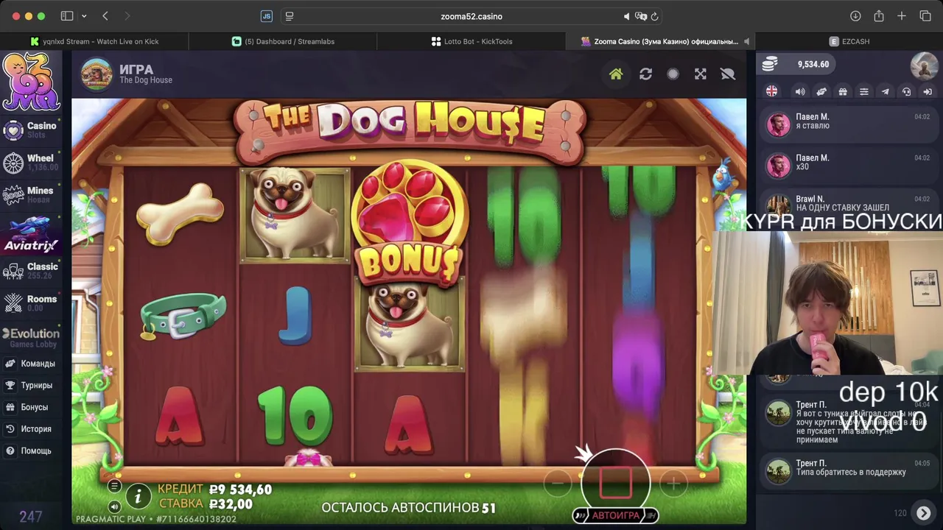This screenshot has width=943, height=530.
Task: Open game info 'i' button
Action: click(x=138, y=497)
